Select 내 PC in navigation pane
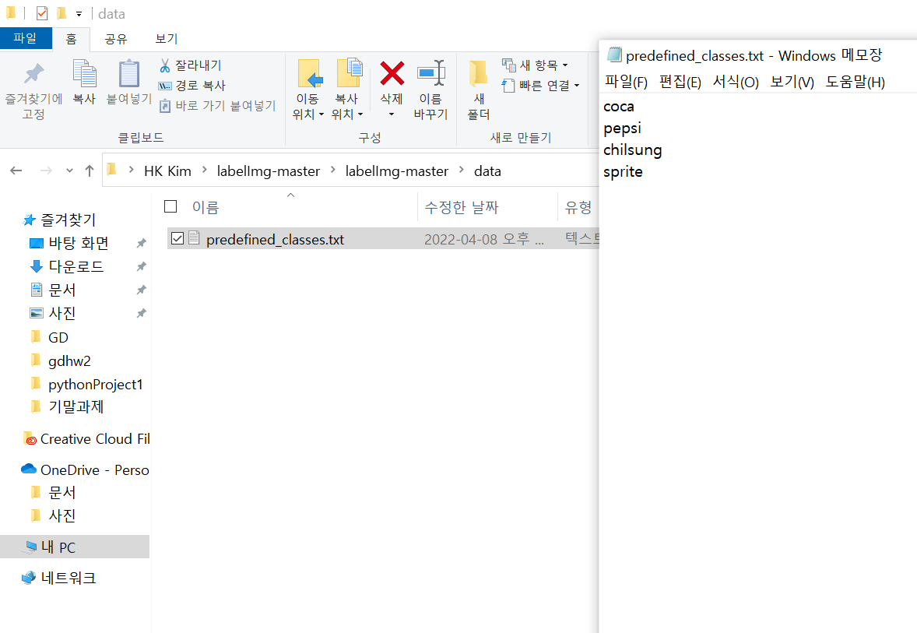This screenshot has width=917, height=633. 75,547
